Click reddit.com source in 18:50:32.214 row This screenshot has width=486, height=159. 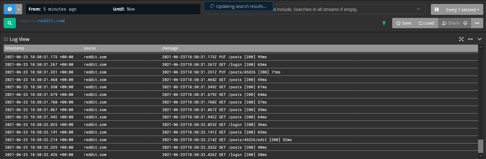(95, 140)
